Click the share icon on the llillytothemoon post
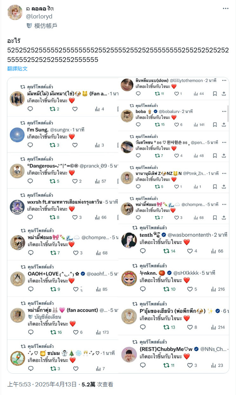Image resolution: width=236 pixels, height=395 pixels. click(224, 94)
